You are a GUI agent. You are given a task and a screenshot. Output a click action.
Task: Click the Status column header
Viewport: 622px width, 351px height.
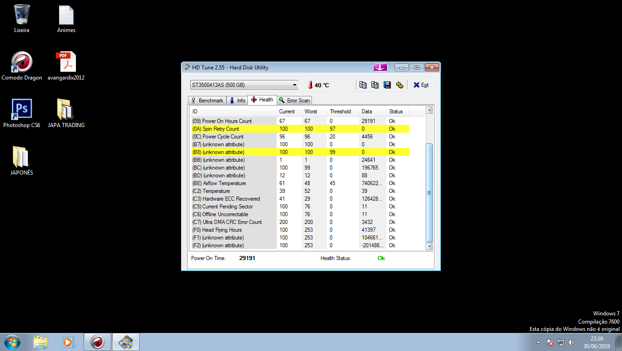[x=398, y=112]
